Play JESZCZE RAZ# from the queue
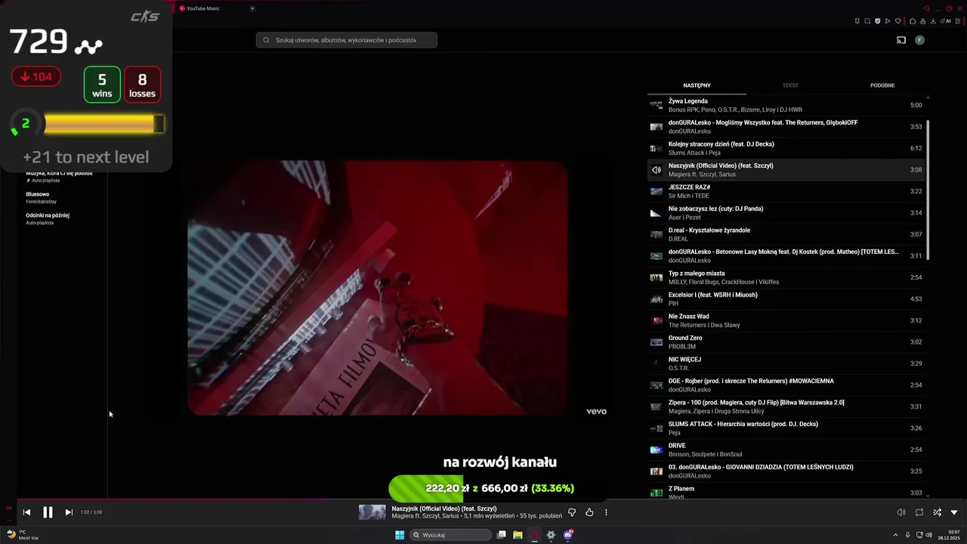Image resolution: width=967 pixels, height=544 pixels. (786, 191)
